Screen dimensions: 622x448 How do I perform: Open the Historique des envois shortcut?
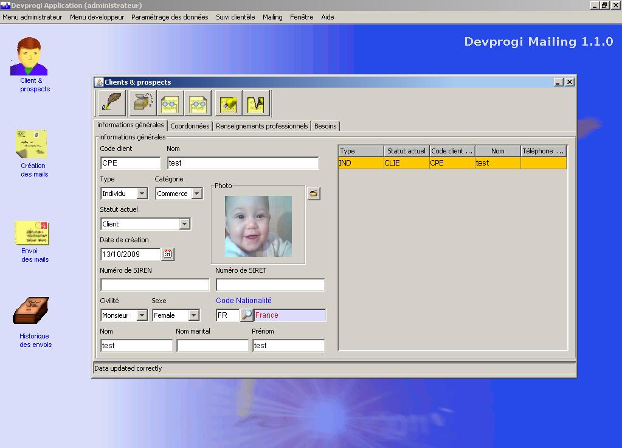(32, 323)
